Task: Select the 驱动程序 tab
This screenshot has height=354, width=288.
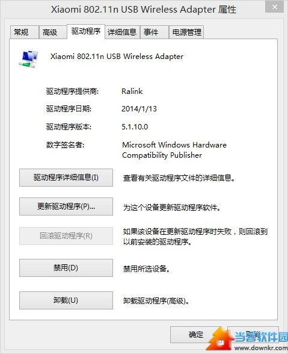Action: tap(86, 31)
